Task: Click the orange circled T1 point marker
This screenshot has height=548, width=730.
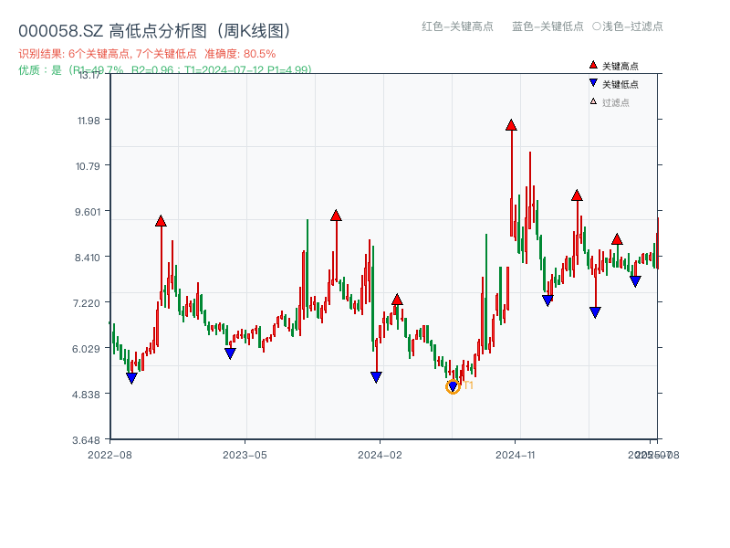Action: (x=453, y=385)
